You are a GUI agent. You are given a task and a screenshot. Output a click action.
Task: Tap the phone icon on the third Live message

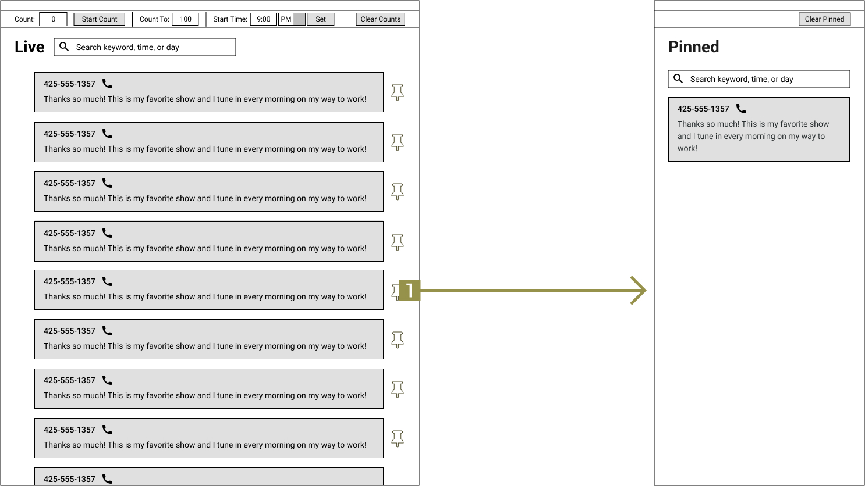coord(107,183)
